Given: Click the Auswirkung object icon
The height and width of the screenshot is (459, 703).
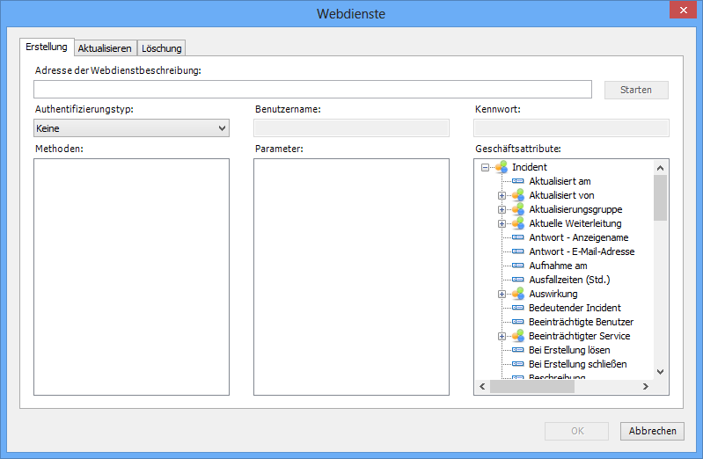Looking at the screenshot, I should tap(518, 294).
